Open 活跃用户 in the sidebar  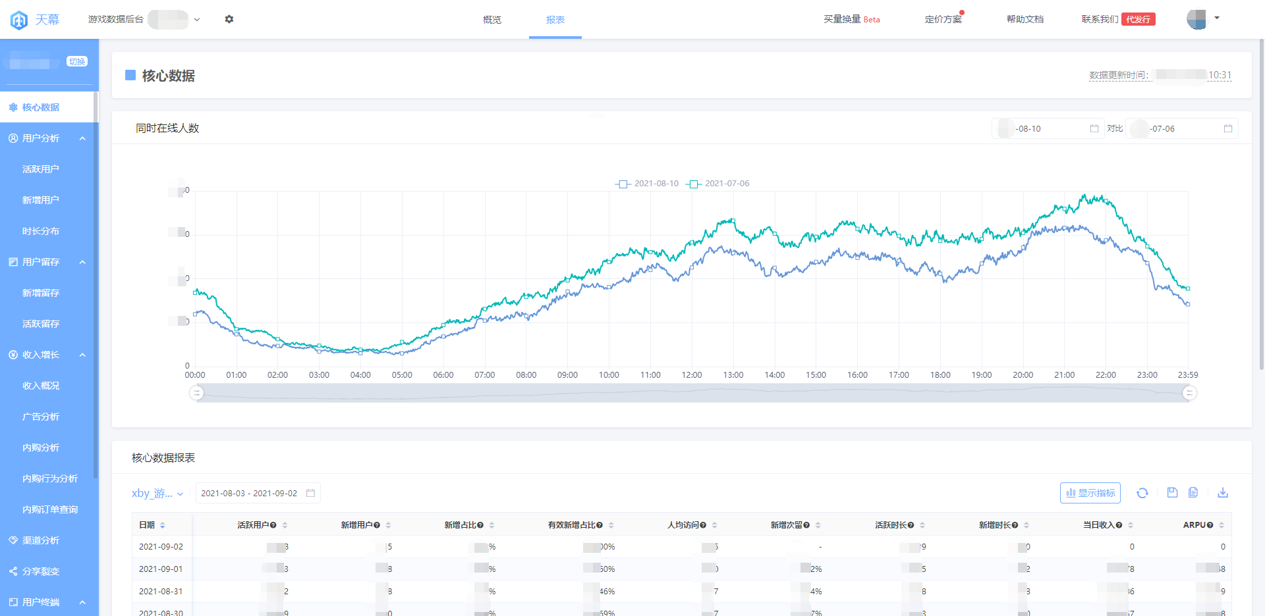[x=41, y=169]
